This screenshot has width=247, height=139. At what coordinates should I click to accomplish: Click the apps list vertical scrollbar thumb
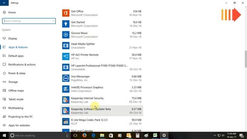pos(246,59)
